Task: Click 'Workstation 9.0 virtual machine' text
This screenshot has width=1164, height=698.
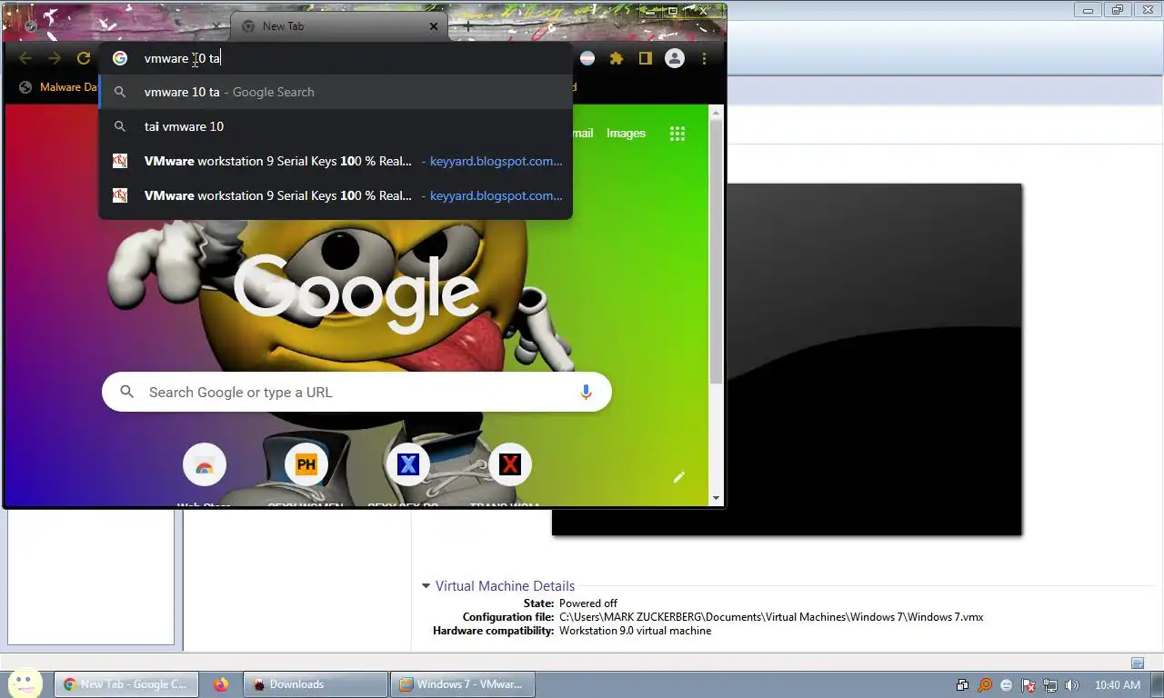Action: click(635, 631)
